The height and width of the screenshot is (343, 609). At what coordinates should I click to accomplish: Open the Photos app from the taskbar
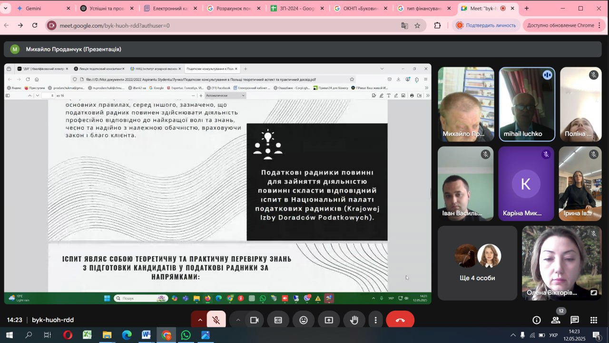click(x=206, y=335)
